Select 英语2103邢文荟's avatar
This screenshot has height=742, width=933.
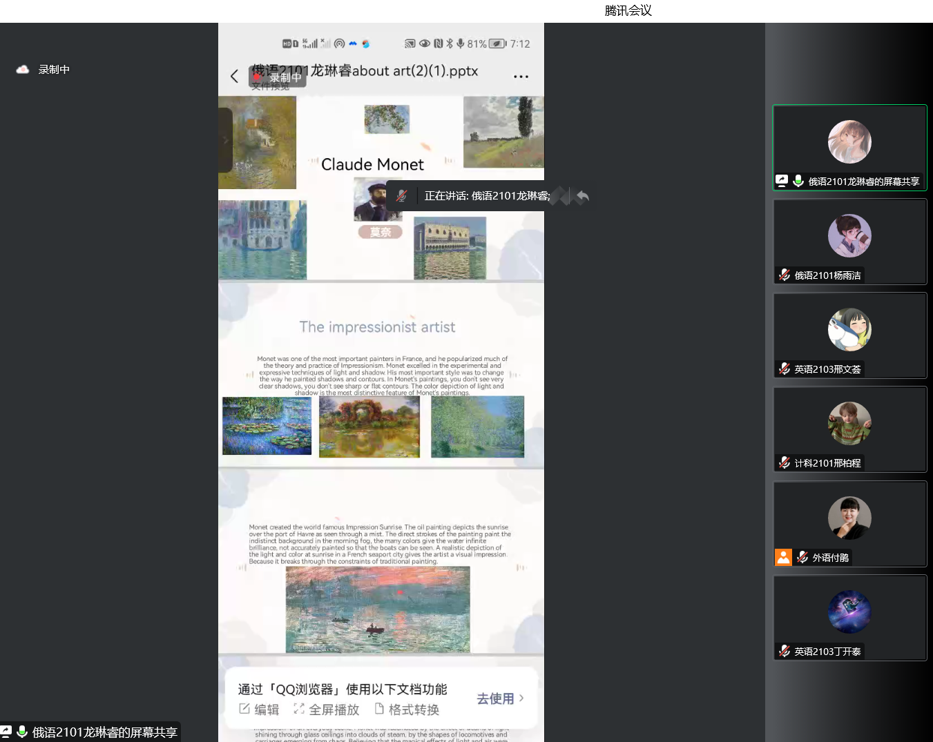tap(849, 329)
